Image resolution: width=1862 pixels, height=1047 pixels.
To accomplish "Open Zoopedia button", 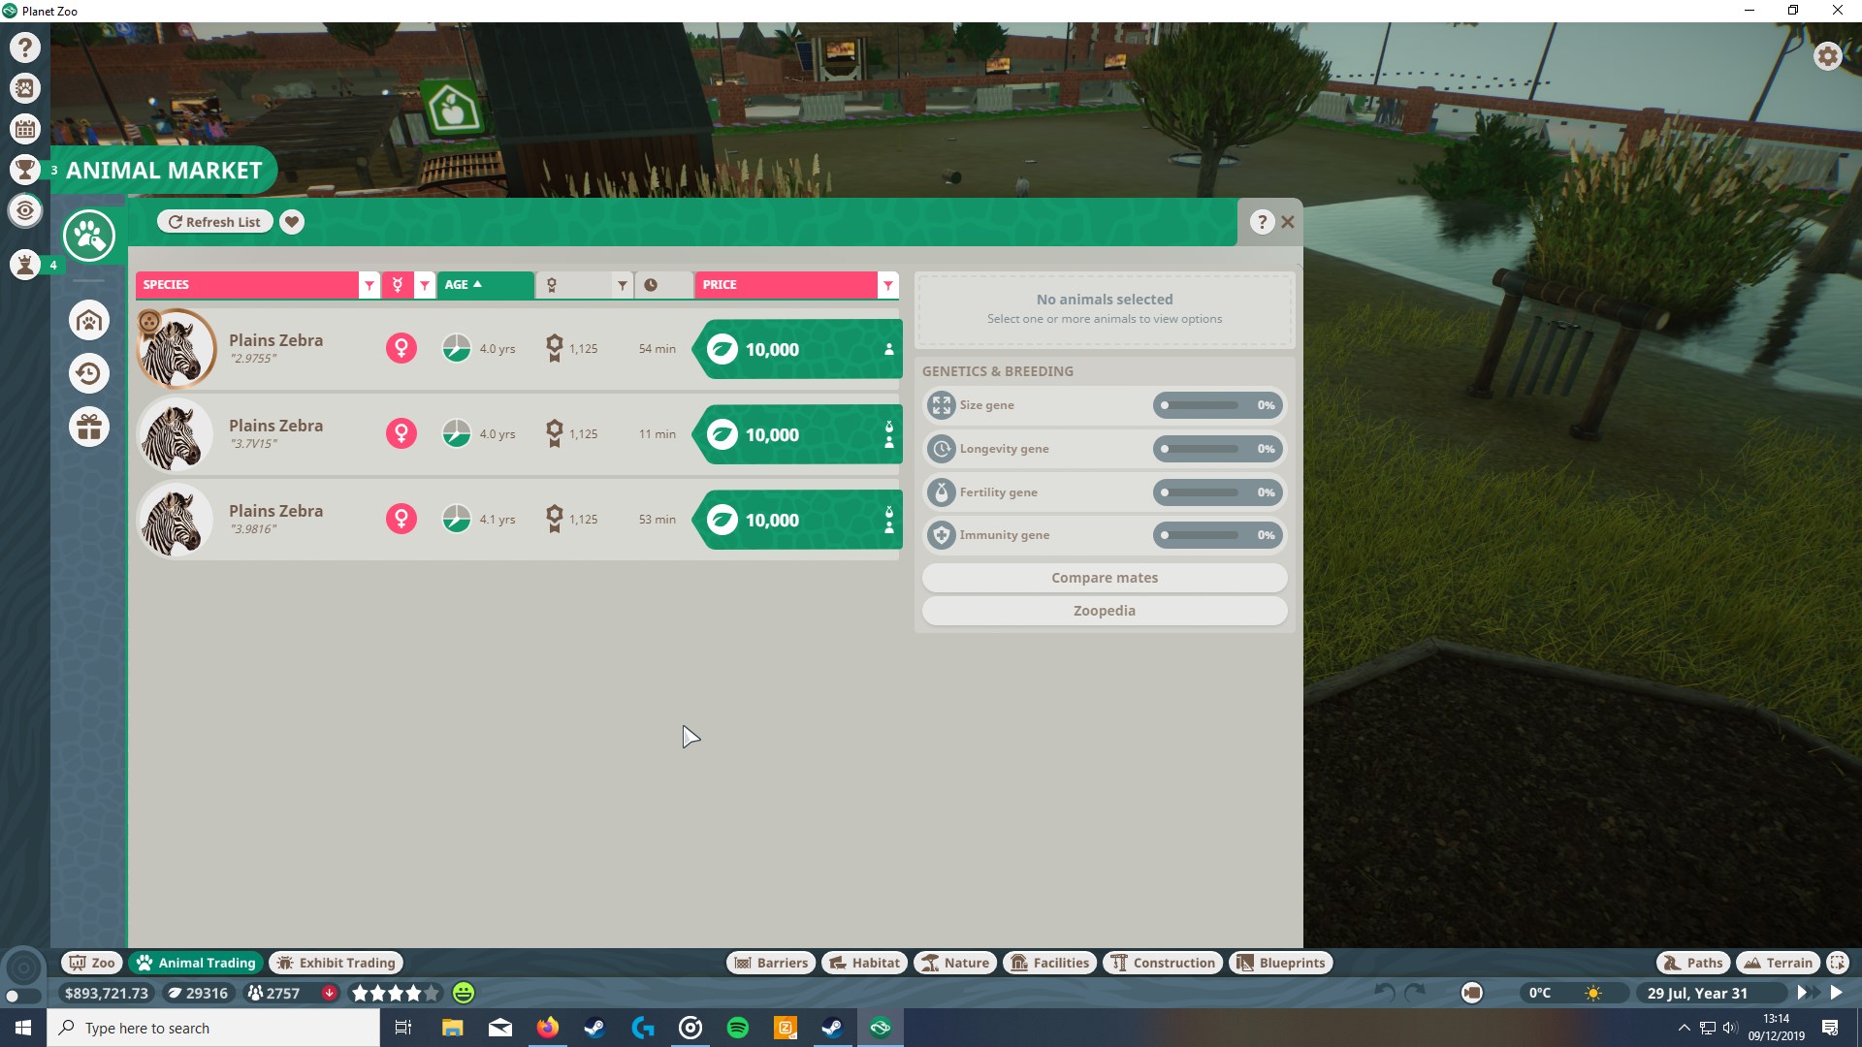I will pos(1105,611).
